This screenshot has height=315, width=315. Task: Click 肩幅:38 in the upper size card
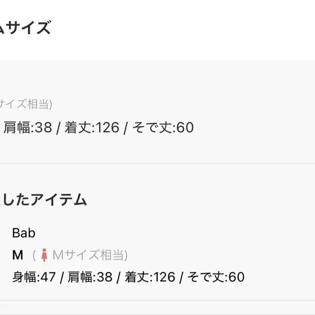point(28,128)
